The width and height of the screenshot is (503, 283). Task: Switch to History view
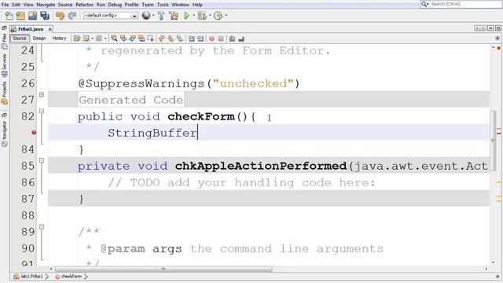click(x=59, y=39)
